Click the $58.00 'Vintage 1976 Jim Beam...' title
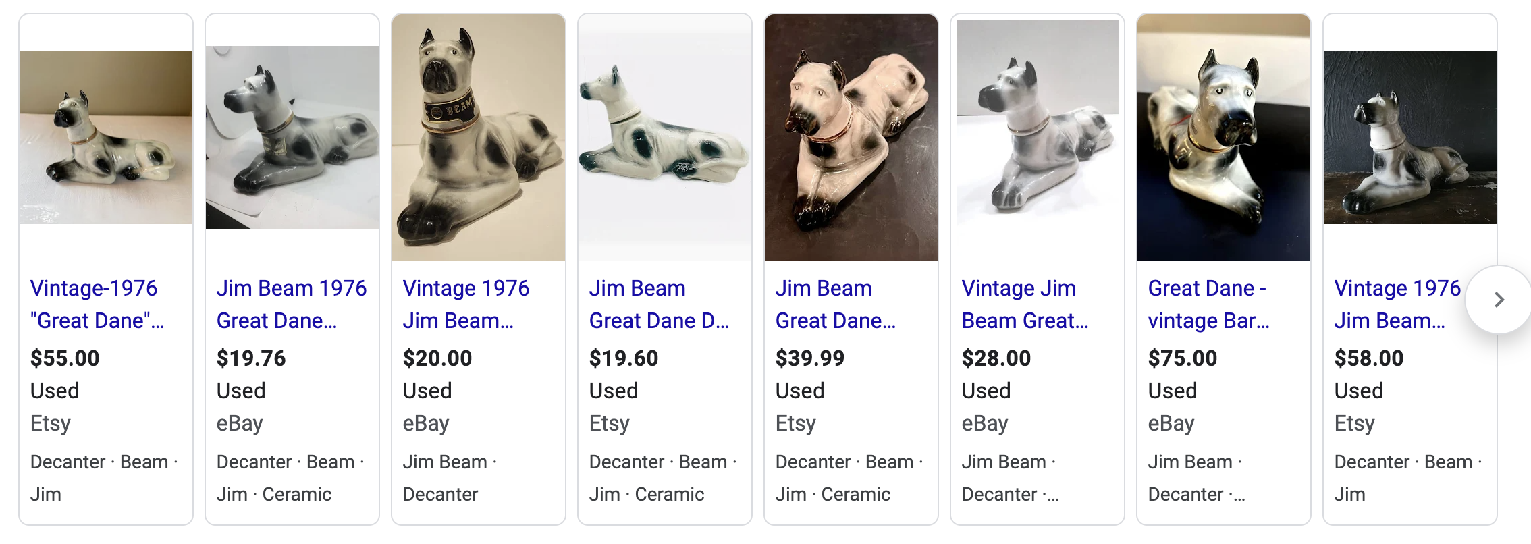Screen dimensions: 1531x544 coord(1397,304)
